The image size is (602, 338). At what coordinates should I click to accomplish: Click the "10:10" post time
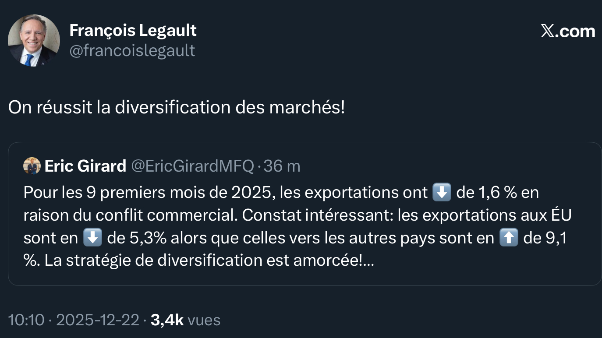pos(26,320)
